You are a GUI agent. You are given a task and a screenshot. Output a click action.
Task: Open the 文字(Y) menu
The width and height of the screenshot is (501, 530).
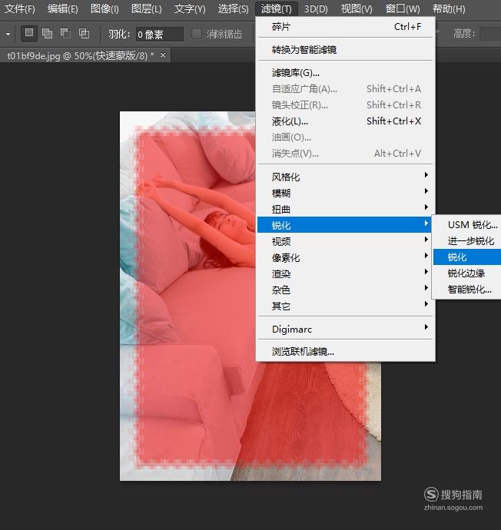190,8
